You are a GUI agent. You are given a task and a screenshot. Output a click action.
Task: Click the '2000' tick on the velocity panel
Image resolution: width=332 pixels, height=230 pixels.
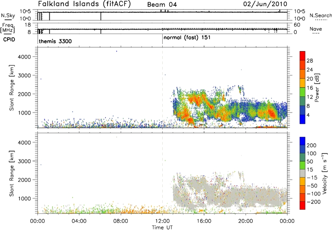tap(24, 180)
